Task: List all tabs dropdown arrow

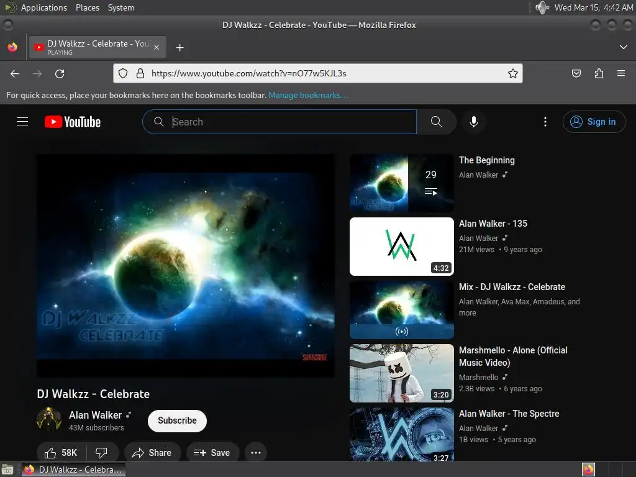Action: pyautogui.click(x=624, y=47)
